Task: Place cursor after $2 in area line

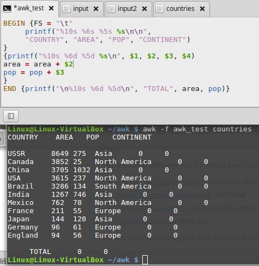Action: pos(73,64)
